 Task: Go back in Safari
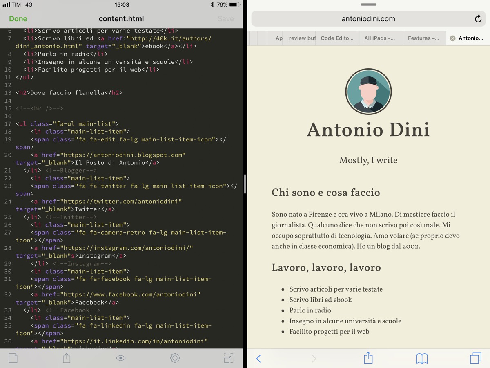(x=258, y=359)
